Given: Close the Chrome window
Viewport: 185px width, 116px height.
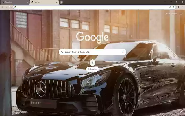Looking at the screenshot, I should pyautogui.click(x=182, y=2).
